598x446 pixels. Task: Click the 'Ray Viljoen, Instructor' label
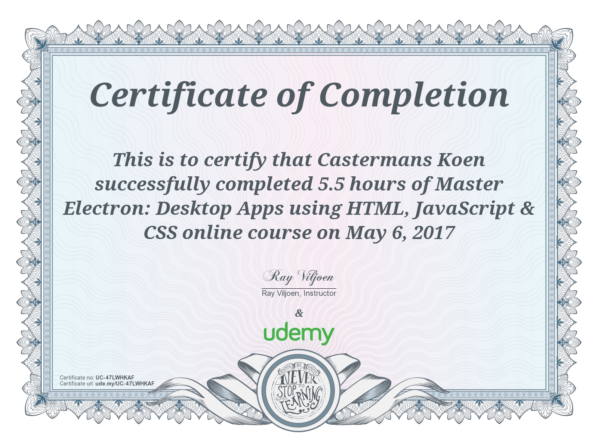pos(299,293)
